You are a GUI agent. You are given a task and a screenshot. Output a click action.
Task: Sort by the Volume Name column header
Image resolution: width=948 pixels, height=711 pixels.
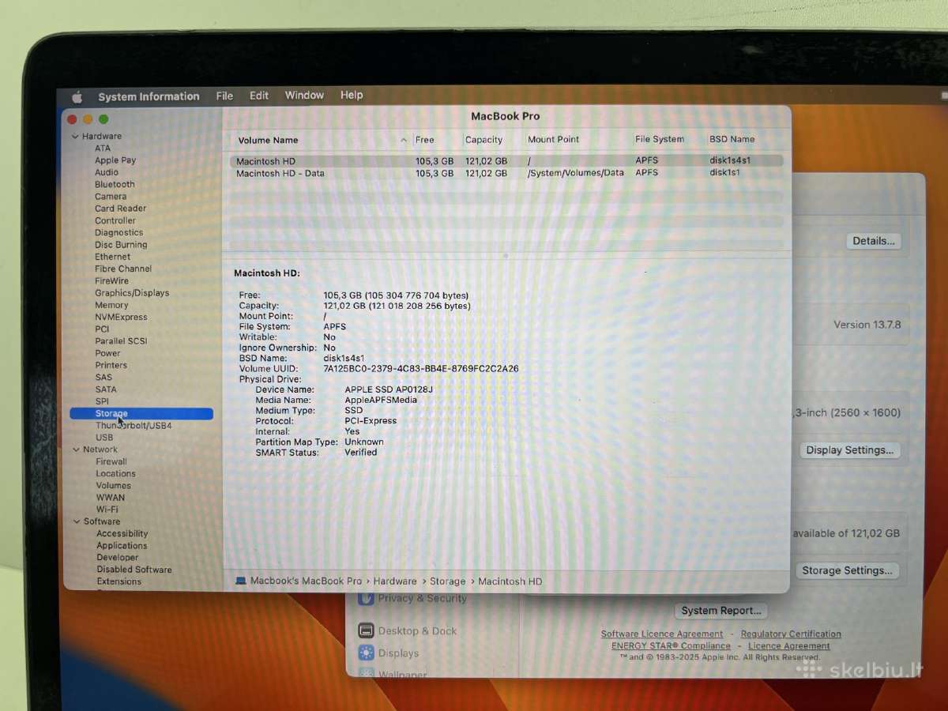point(268,141)
